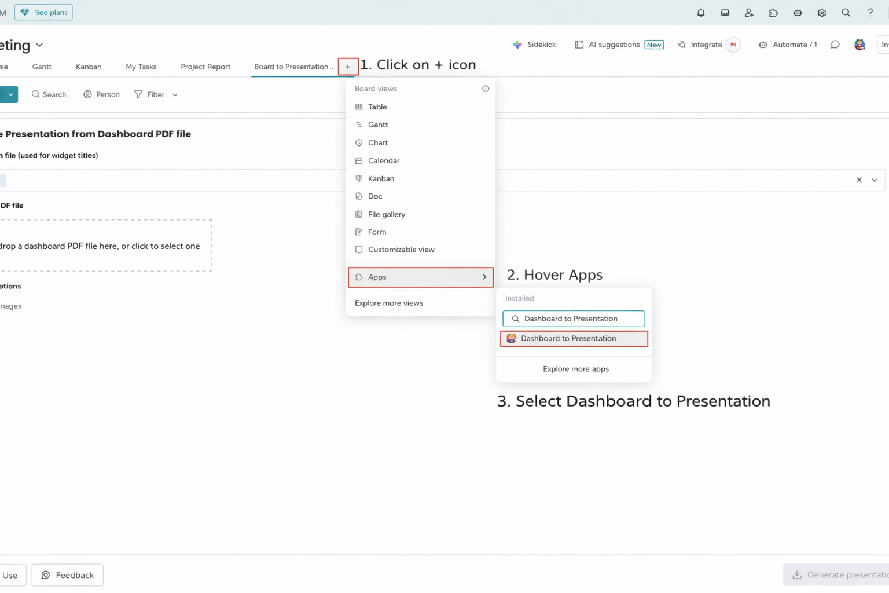
Task: Click the board views info icon
Action: click(x=486, y=89)
